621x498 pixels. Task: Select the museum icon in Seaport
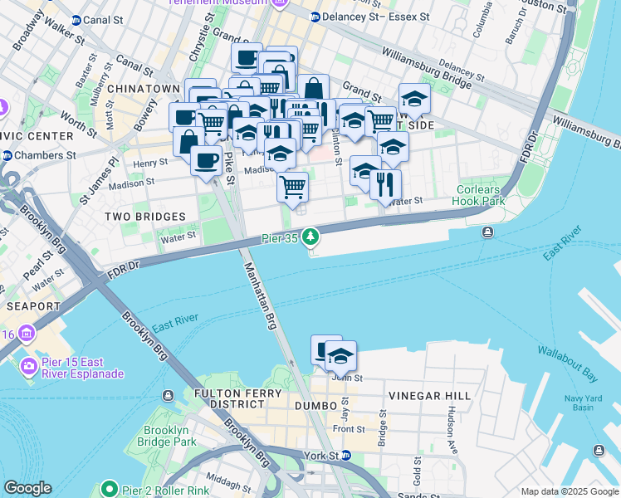(x=27, y=334)
